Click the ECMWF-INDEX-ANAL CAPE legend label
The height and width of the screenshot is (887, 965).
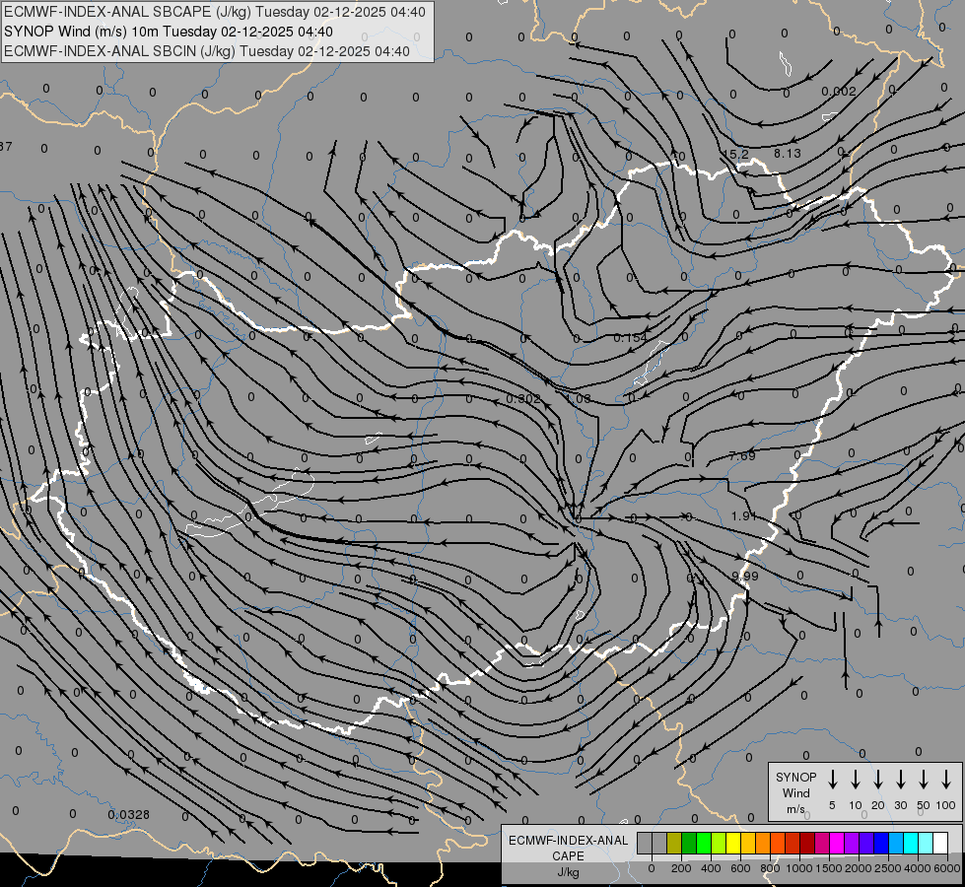point(568,848)
